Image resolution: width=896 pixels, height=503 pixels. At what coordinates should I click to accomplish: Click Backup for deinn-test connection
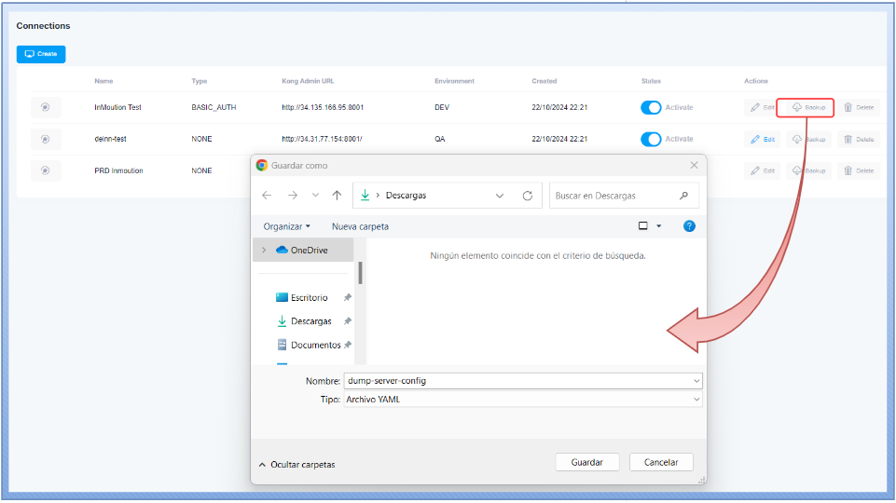808,140
